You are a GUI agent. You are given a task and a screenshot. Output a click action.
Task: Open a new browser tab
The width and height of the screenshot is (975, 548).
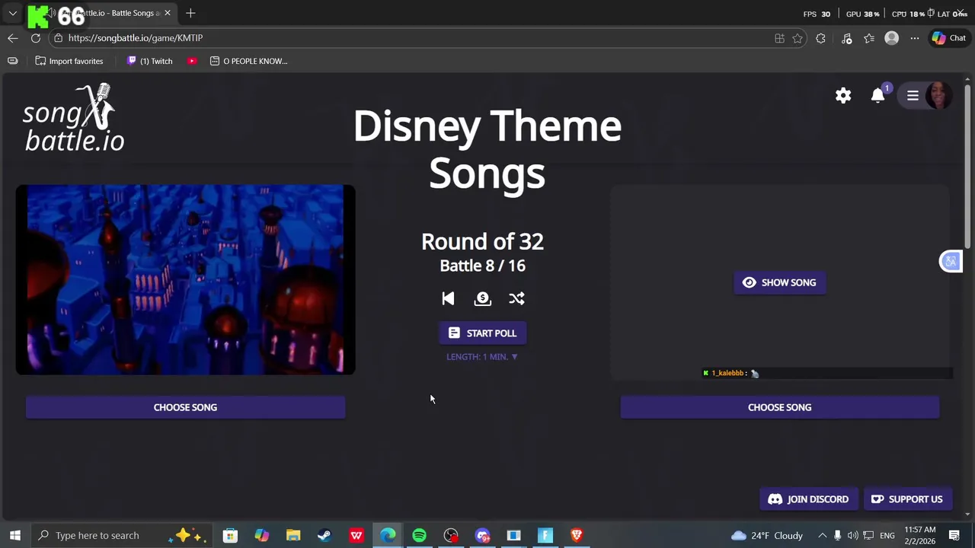190,13
